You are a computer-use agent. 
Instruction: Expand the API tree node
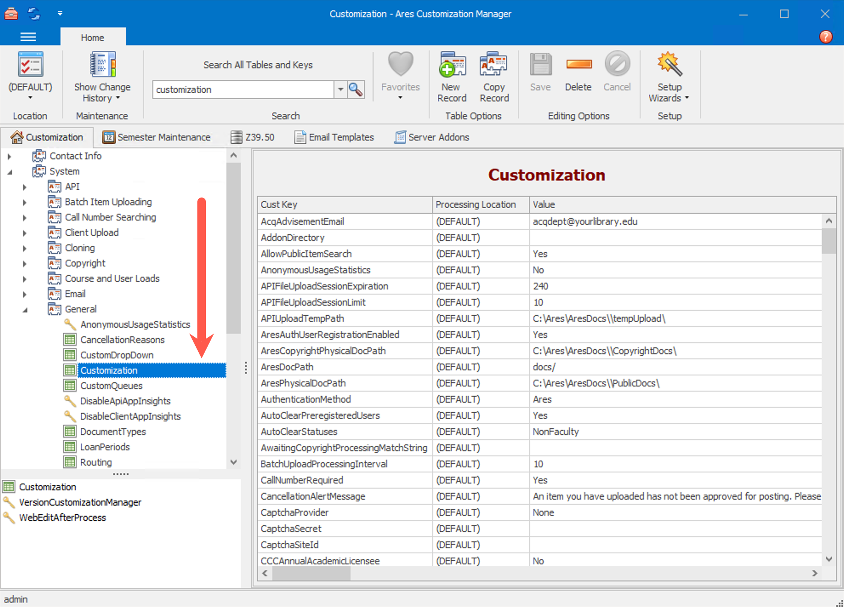(24, 186)
